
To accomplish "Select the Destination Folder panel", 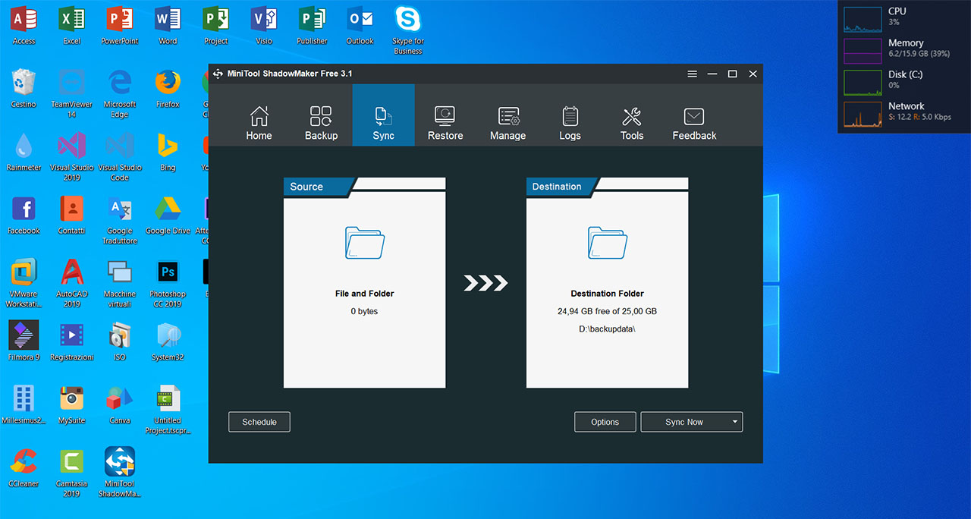I will coord(608,283).
